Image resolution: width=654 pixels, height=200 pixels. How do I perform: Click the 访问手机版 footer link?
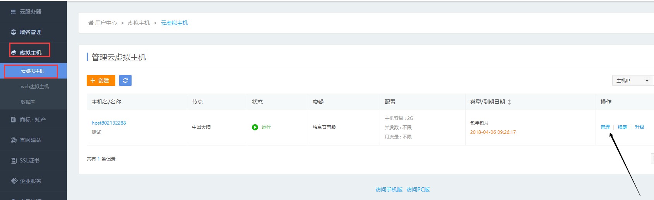(389, 190)
